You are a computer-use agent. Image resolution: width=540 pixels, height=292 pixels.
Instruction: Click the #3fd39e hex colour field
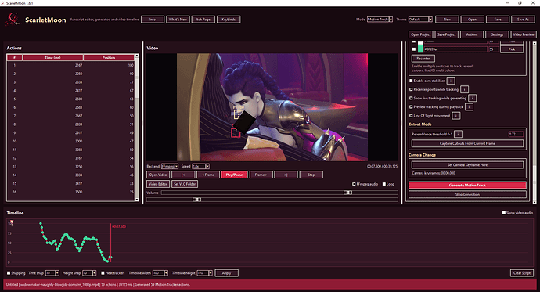point(455,49)
